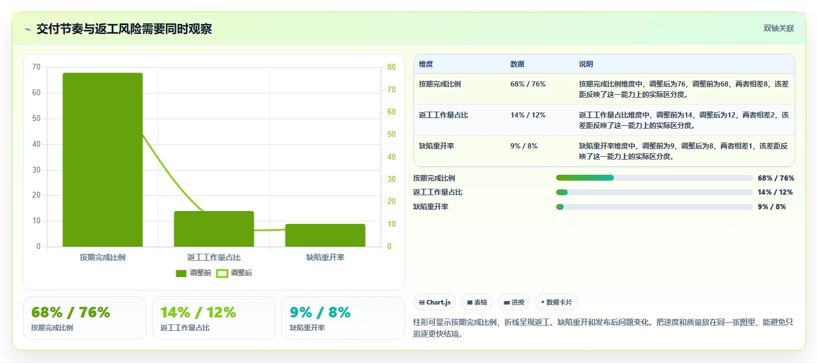Click the 9% / 8% table value
Screen dimensions: 818x363
pyautogui.click(x=524, y=146)
